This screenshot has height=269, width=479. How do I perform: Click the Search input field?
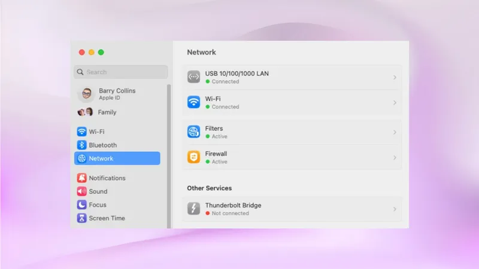[121, 72]
